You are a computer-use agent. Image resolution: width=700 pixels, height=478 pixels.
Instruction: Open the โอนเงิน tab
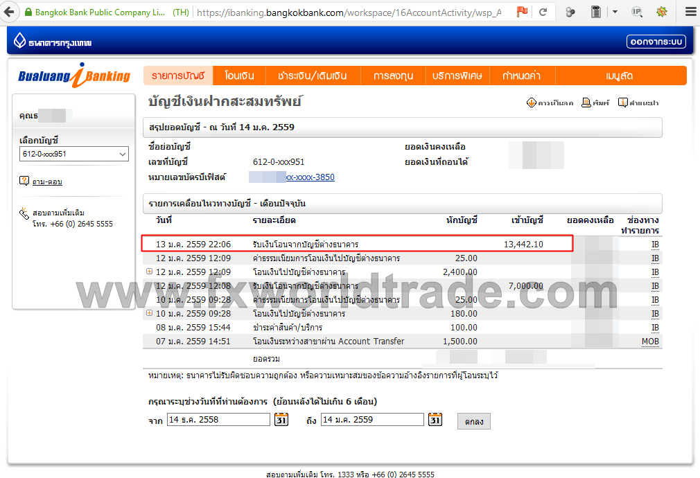239,76
